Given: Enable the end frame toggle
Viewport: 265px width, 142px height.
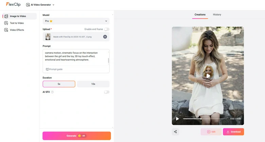Looking at the screenshot, I should click(x=107, y=29).
